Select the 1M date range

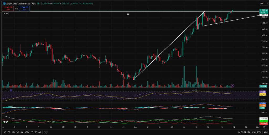[13, 132]
